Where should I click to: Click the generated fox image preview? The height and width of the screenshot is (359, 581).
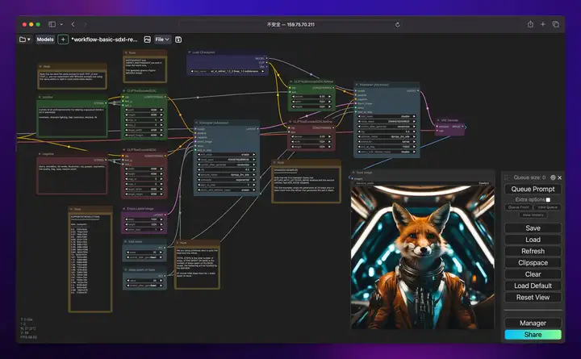[422, 257]
